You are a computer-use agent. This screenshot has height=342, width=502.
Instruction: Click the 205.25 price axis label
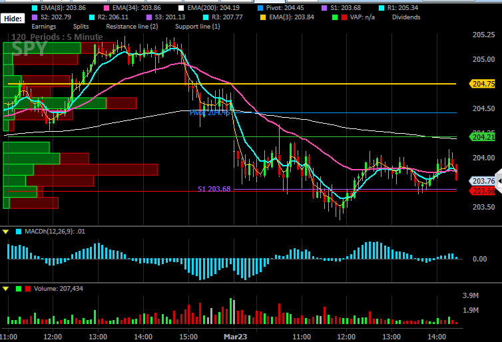pos(484,35)
